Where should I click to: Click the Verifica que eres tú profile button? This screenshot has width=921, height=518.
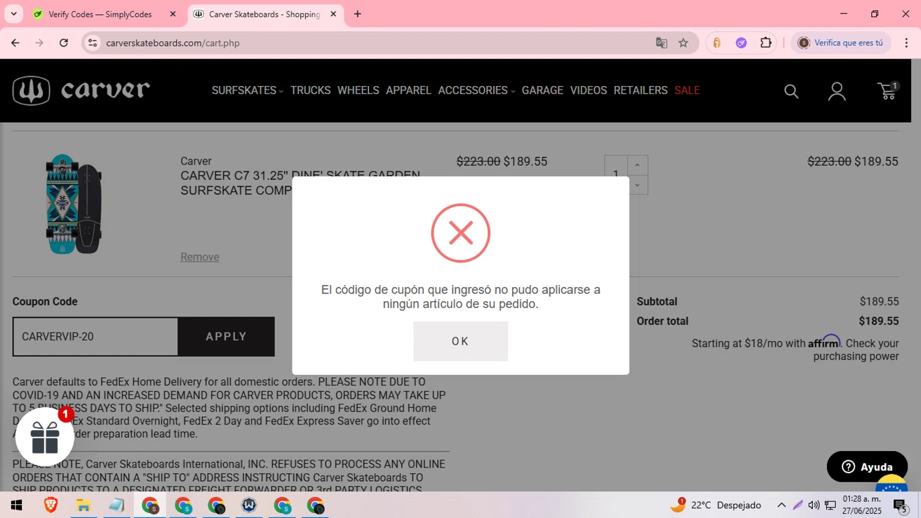pos(841,43)
